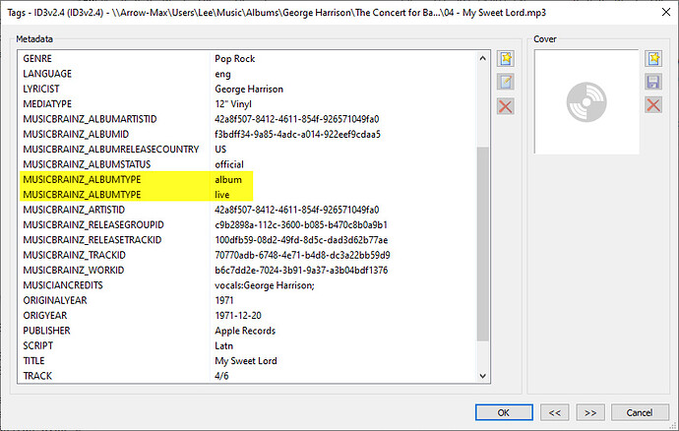
Task: Add a new metadata field icon
Action: point(506,58)
